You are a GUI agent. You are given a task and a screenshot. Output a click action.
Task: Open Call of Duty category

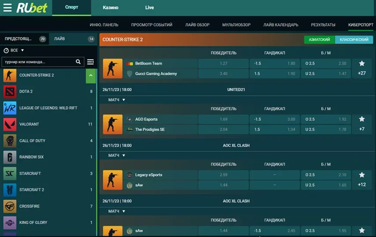click(48, 141)
